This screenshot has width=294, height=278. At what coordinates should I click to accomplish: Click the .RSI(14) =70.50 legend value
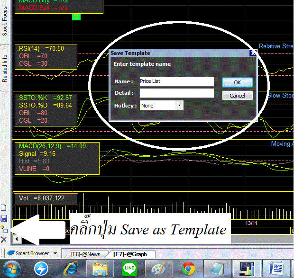coord(41,49)
